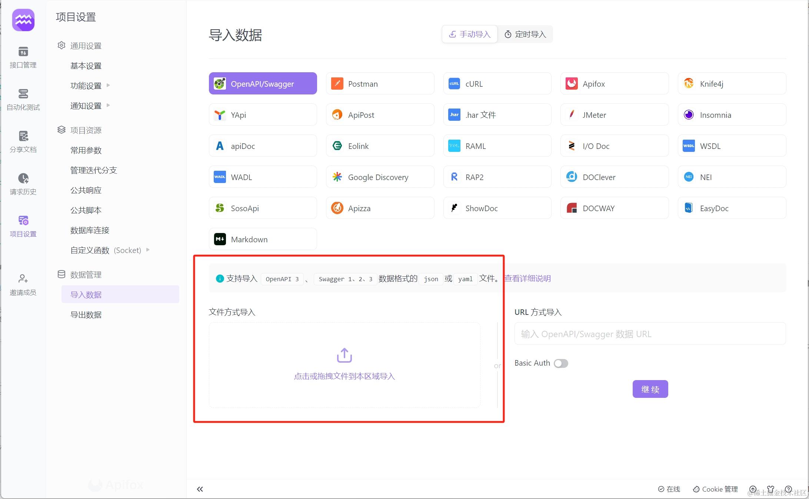Select YApi import format

pyautogui.click(x=262, y=114)
